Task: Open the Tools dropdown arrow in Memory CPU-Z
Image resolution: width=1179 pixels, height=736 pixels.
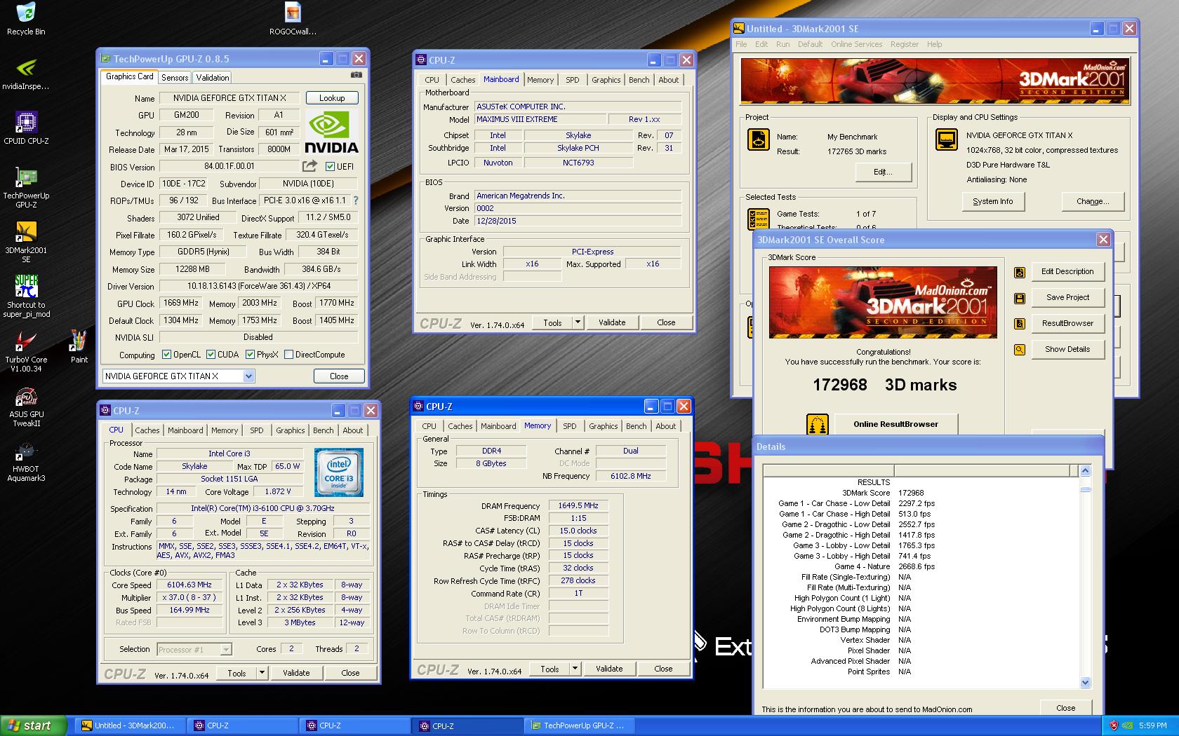Action: coord(575,669)
